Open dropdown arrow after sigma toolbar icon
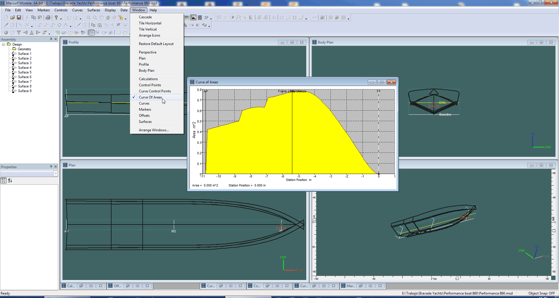 211,19
